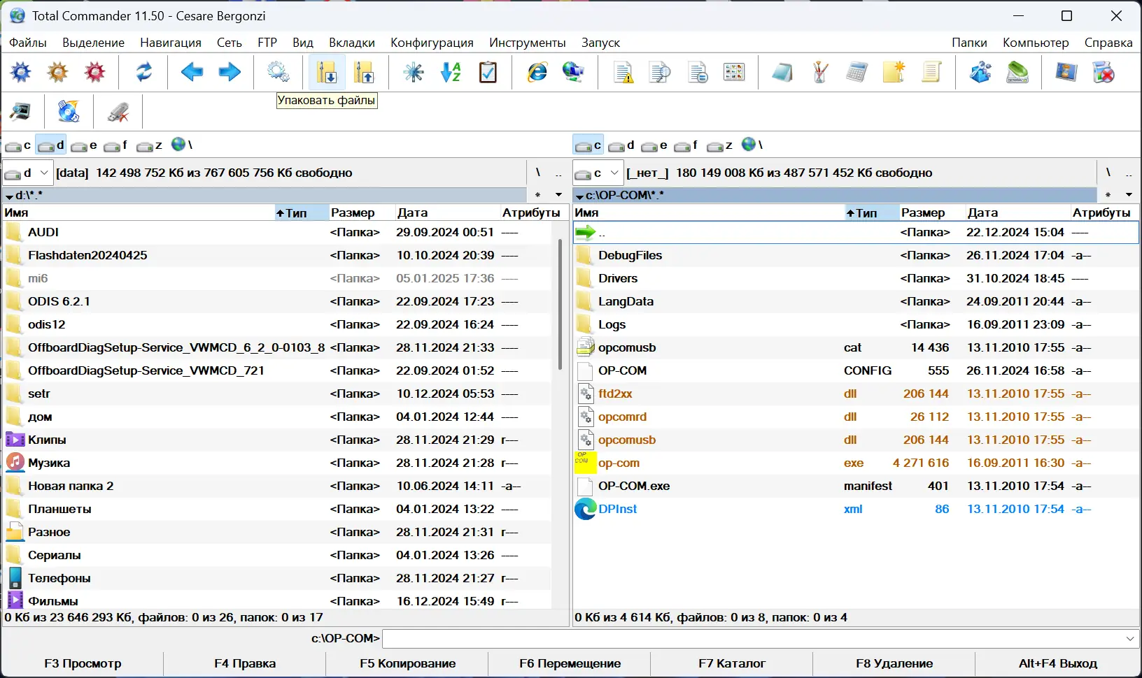Click the F6 Перемещение button
Viewport: 1142px width, 678px height.
[570, 663]
